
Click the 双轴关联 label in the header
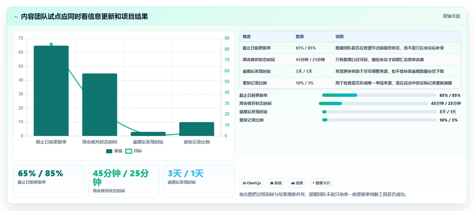pyautogui.click(x=452, y=16)
